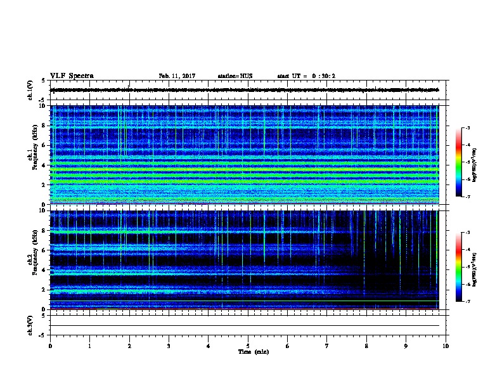Click time-axis tick label 2
Screen dimensions: 502x388
[129, 346]
